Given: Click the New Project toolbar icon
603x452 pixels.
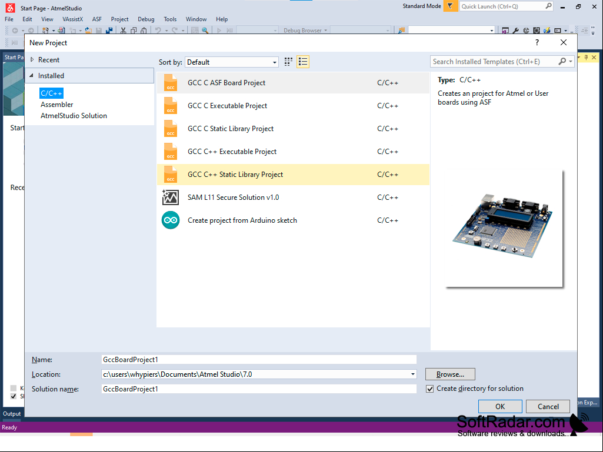Looking at the screenshot, I should pyautogui.click(x=45, y=31).
